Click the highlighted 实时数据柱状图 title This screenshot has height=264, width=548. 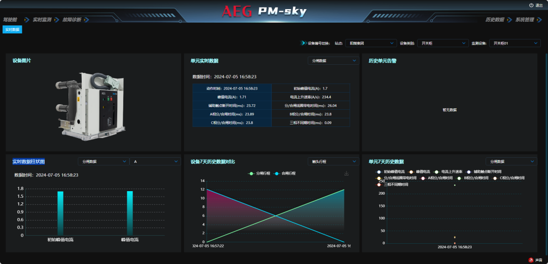28,162
